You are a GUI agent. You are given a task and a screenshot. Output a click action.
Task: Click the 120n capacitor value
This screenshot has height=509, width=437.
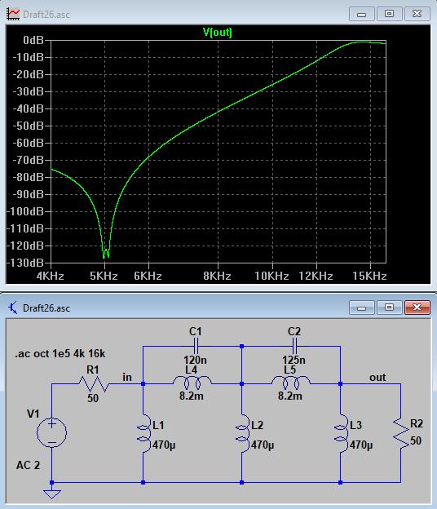pos(196,360)
